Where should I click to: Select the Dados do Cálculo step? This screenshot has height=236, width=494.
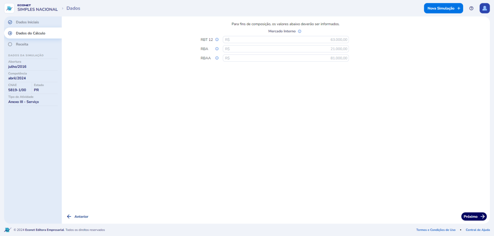coord(31,33)
